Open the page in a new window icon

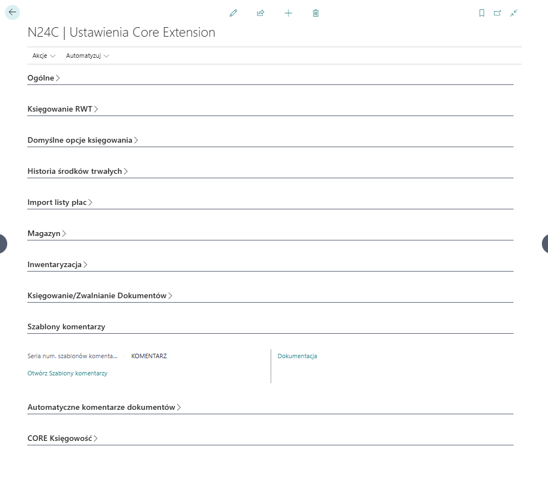[498, 13]
